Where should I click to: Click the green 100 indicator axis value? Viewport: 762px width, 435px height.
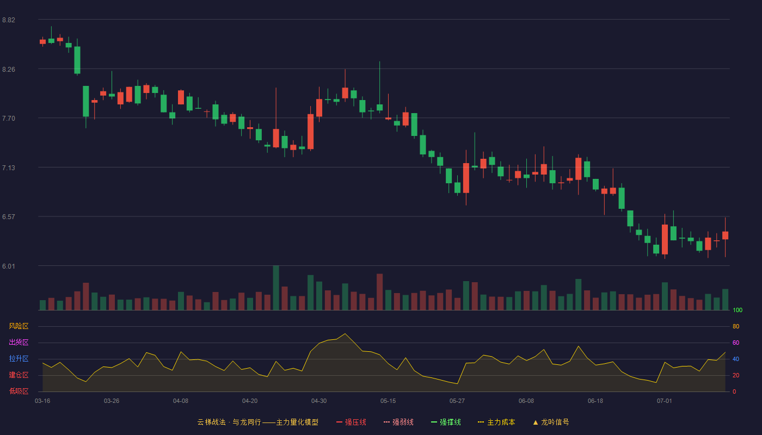point(738,310)
